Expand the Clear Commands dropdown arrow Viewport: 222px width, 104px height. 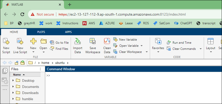pyautogui.click(x=201, y=49)
